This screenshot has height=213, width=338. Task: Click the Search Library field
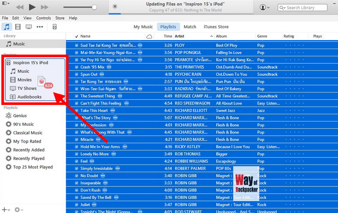(x=303, y=8)
